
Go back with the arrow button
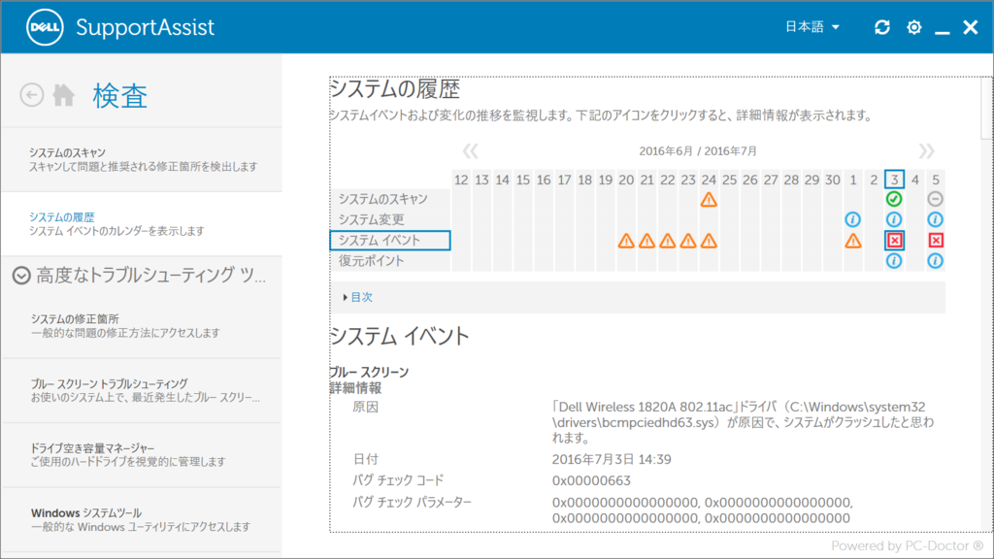tap(31, 95)
